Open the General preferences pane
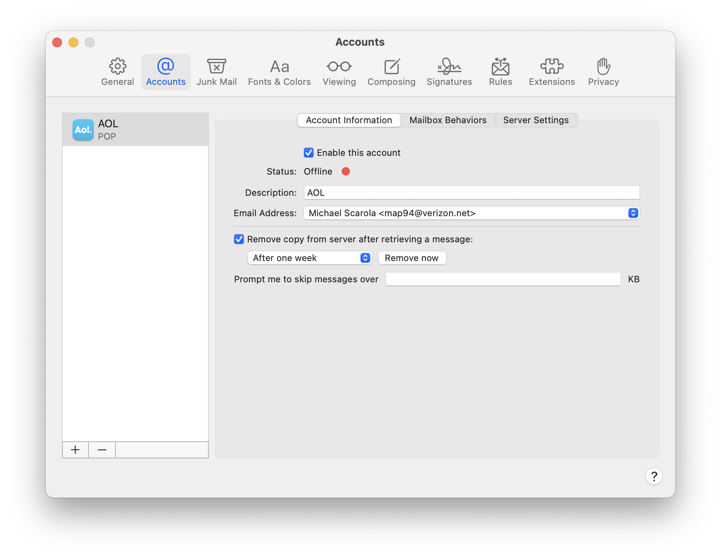Screen dimensions: 721x558 pyautogui.click(x=117, y=72)
